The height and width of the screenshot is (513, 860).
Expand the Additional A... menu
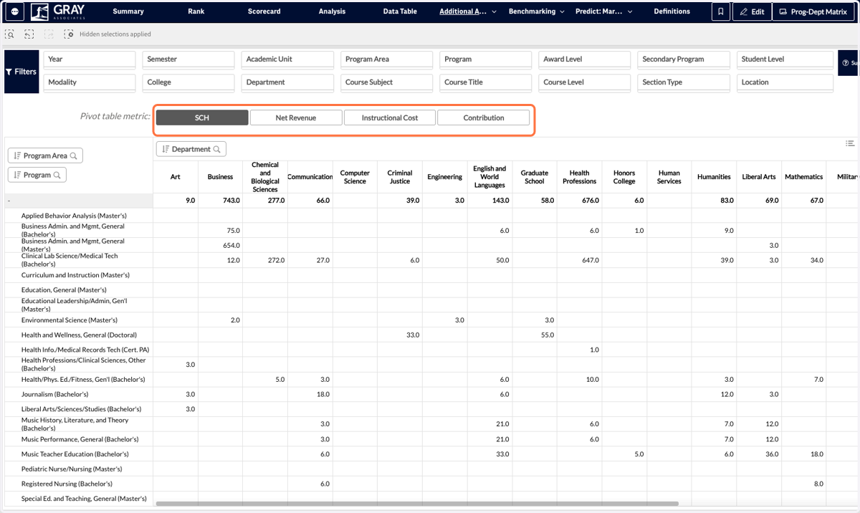469,11
